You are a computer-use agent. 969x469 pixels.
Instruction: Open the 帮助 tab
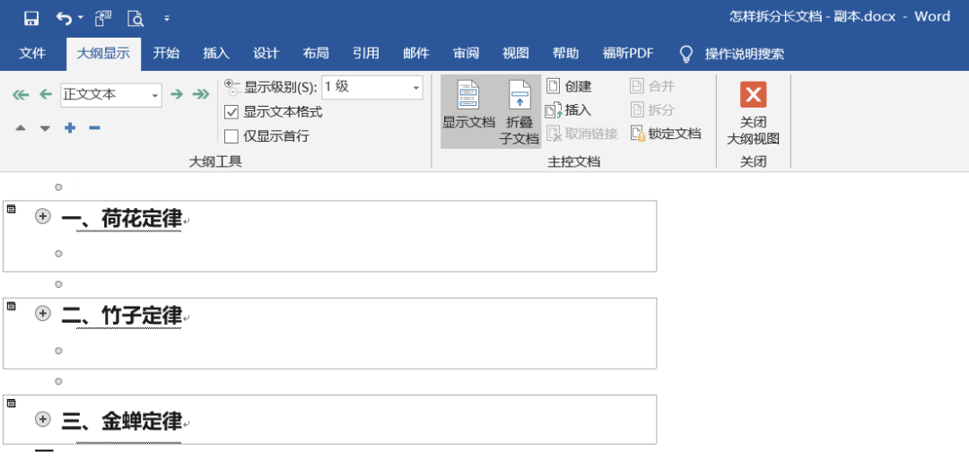point(565,54)
